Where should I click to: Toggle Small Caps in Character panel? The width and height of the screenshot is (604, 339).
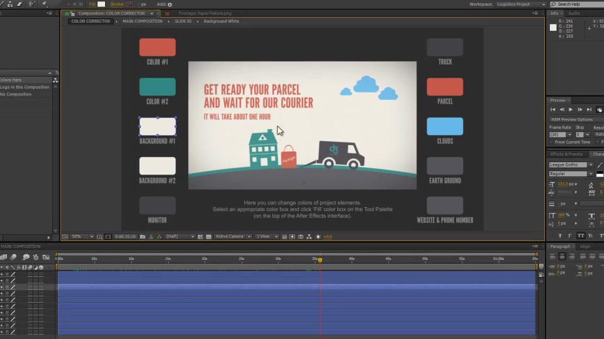tap(591, 235)
